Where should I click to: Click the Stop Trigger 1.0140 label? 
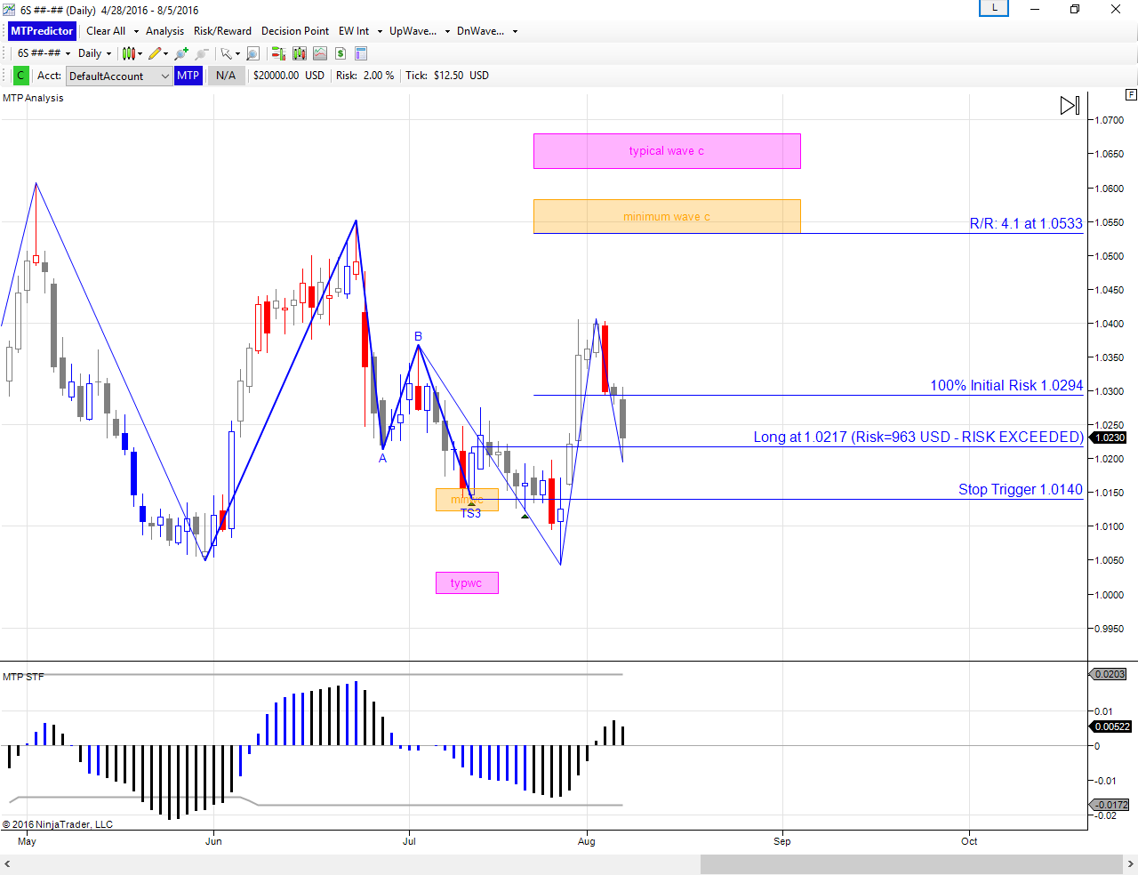tap(1021, 489)
